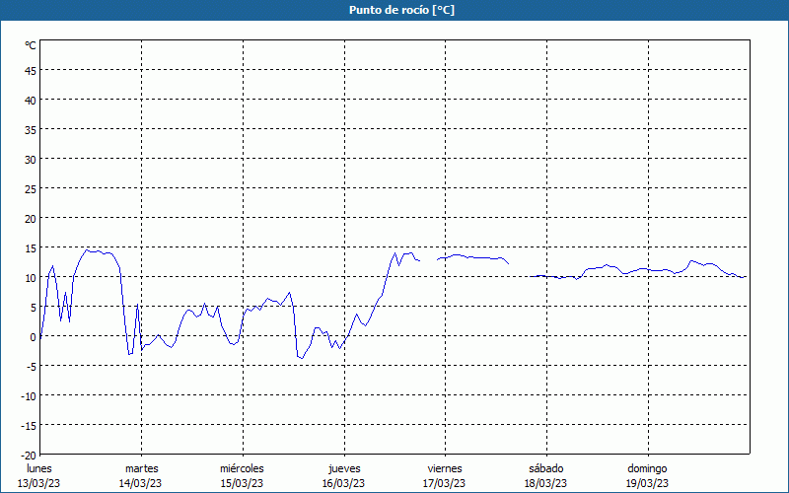Click the date label 13/03/23

coord(38,483)
